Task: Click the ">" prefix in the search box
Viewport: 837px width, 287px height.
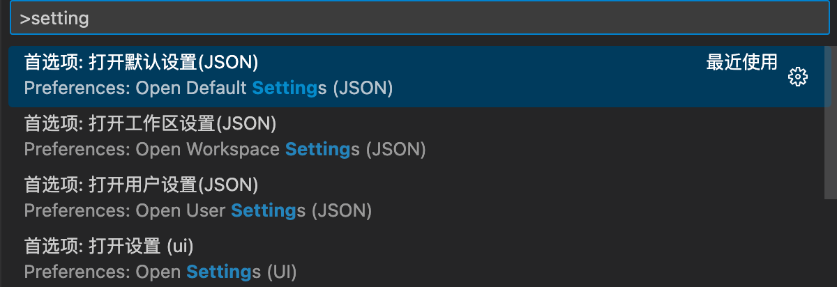Action: (24, 19)
